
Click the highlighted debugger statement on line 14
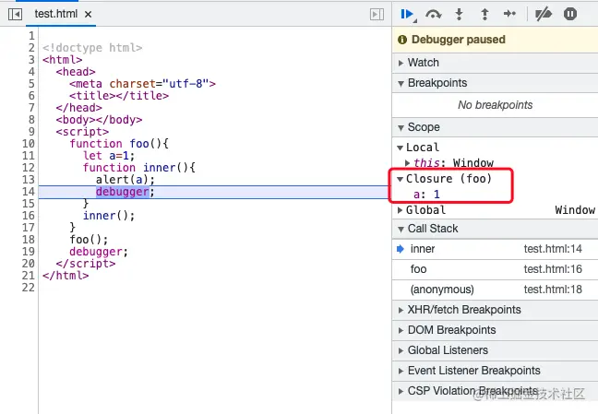pos(122,192)
